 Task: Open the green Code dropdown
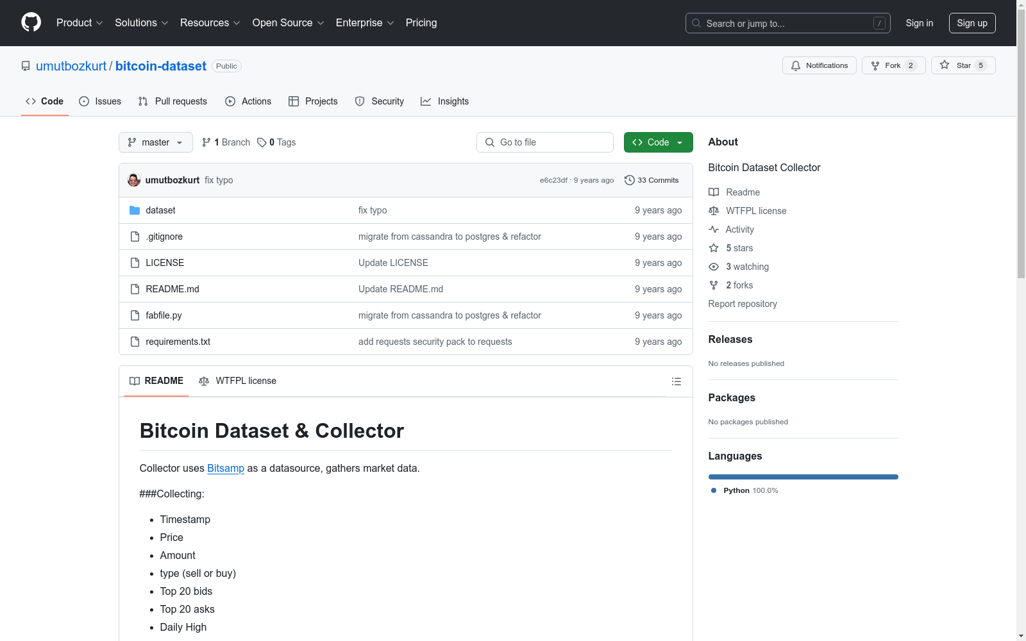pos(658,142)
